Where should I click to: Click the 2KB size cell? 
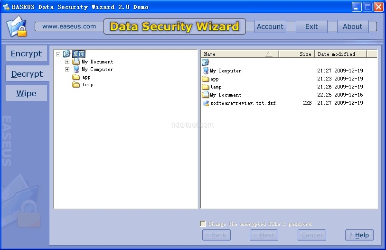[307, 103]
